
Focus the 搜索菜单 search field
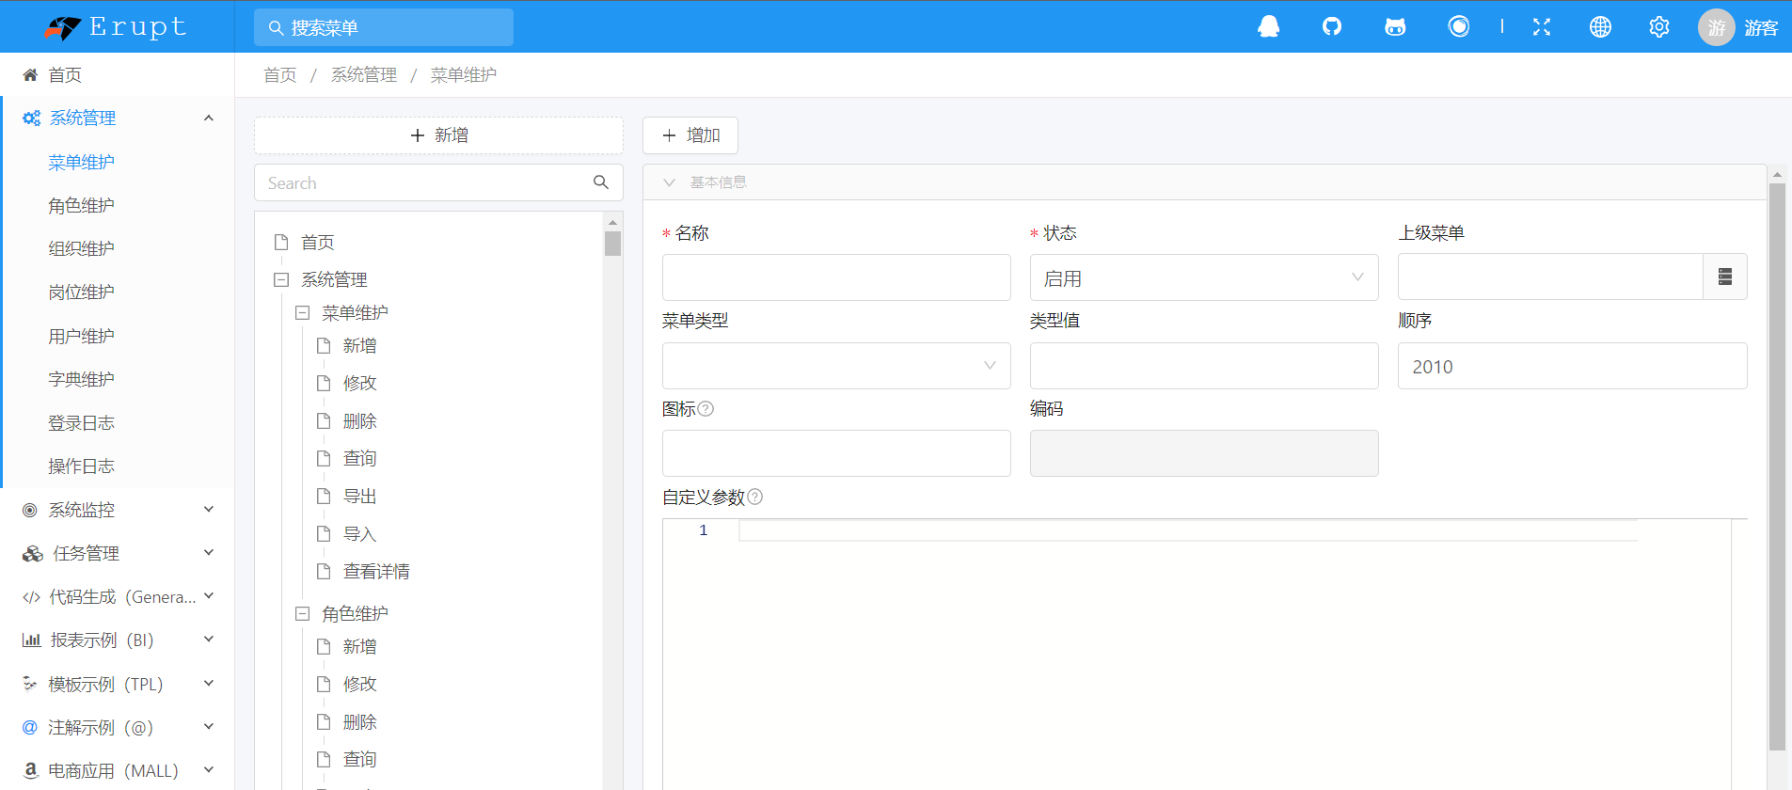[384, 27]
